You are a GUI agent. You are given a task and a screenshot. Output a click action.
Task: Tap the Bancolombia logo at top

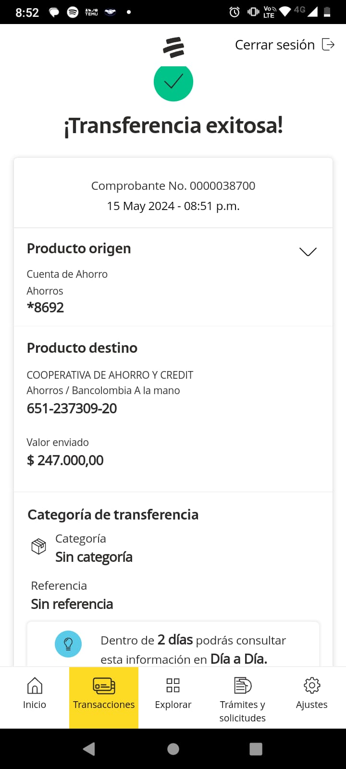[x=173, y=47]
